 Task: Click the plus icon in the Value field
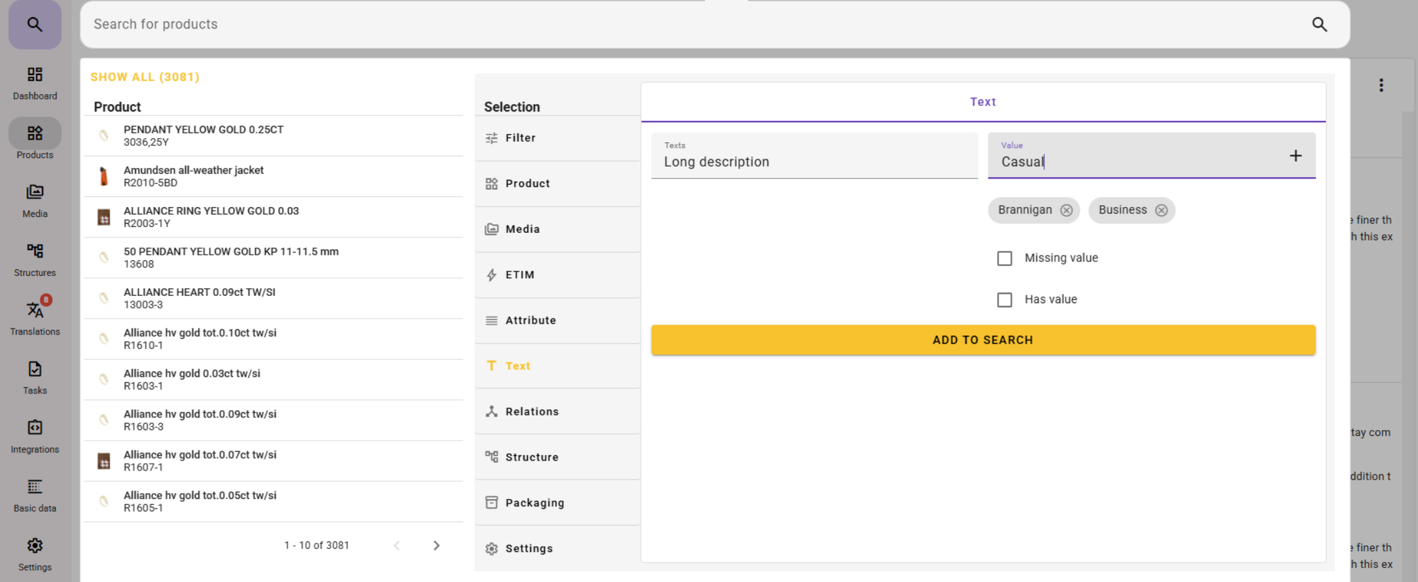click(1295, 156)
